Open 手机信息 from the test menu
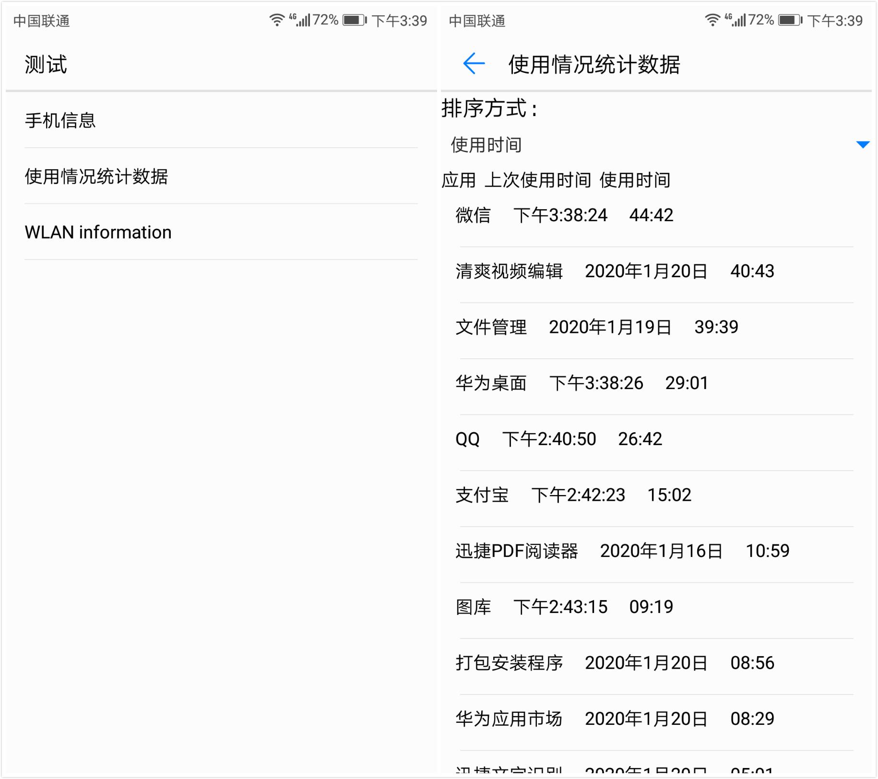This screenshot has width=878, height=779. [60, 121]
